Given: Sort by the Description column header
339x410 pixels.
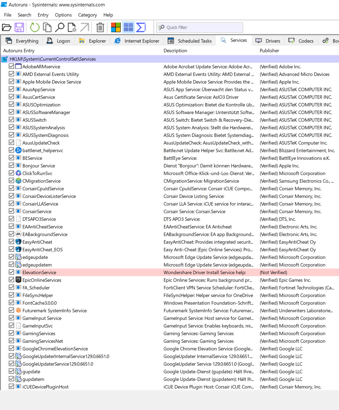Looking at the screenshot, I should pos(209,50).
